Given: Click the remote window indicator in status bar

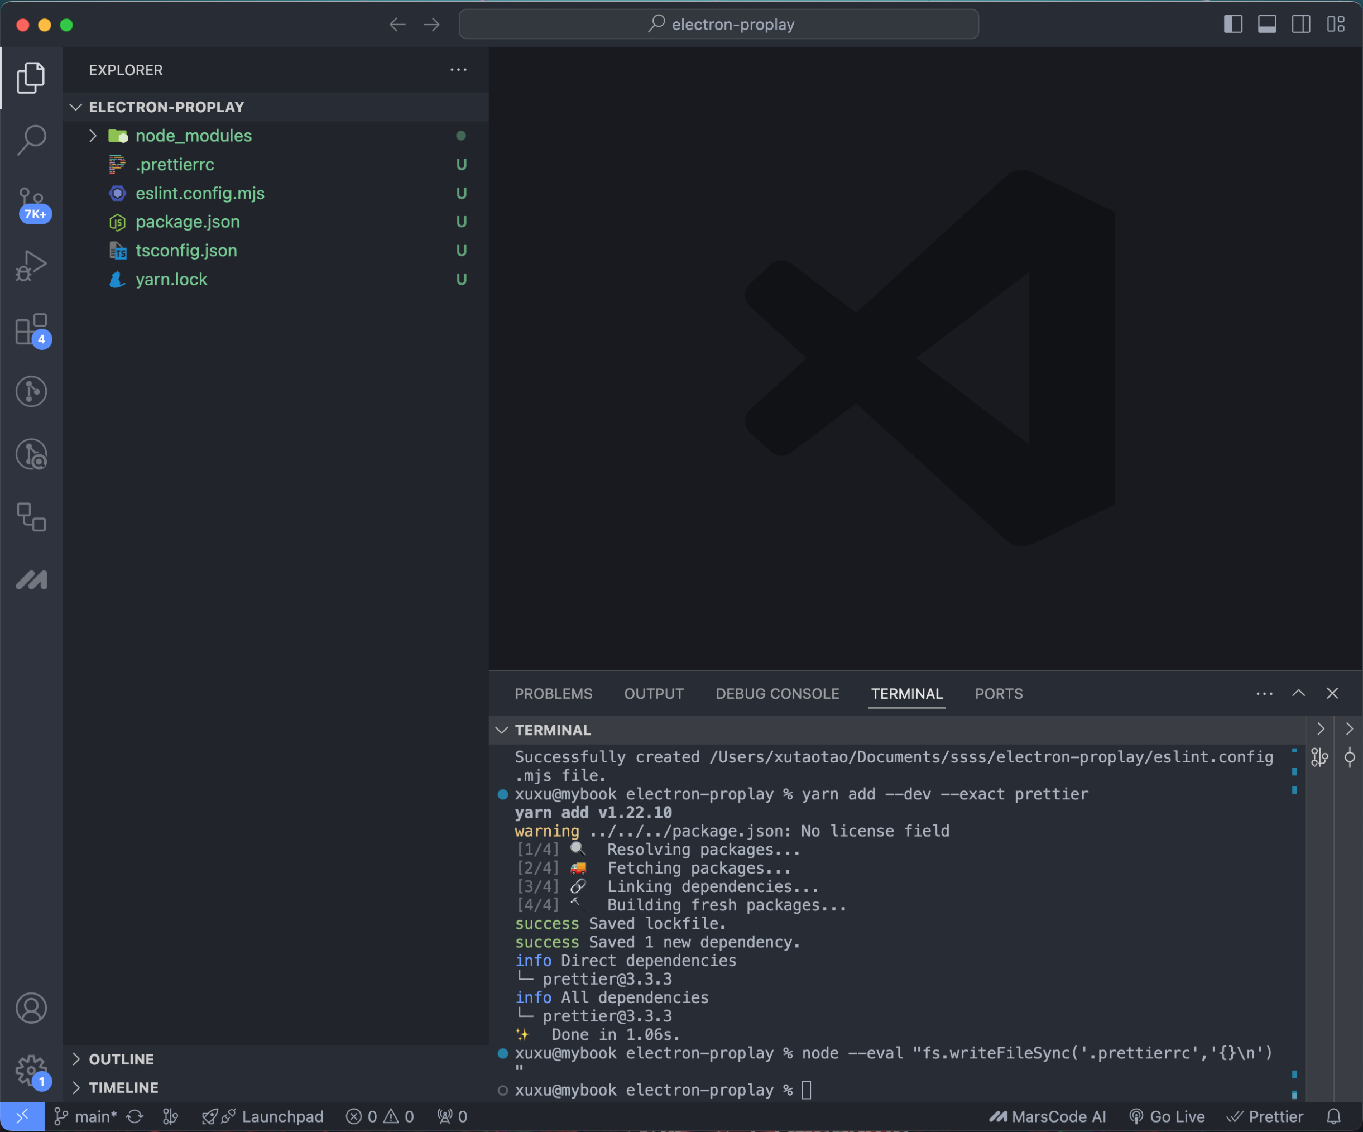Looking at the screenshot, I should pos(22,1116).
